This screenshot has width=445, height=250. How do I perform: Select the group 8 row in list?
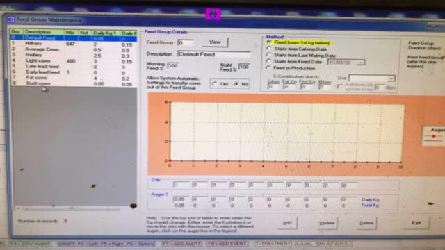point(74,83)
